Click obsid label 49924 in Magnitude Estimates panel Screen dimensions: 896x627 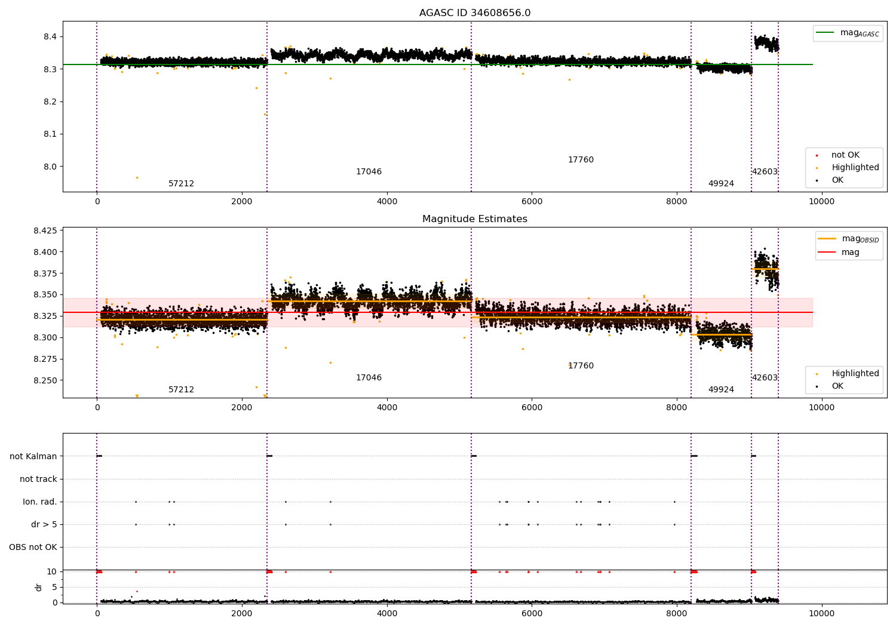pyautogui.click(x=721, y=390)
